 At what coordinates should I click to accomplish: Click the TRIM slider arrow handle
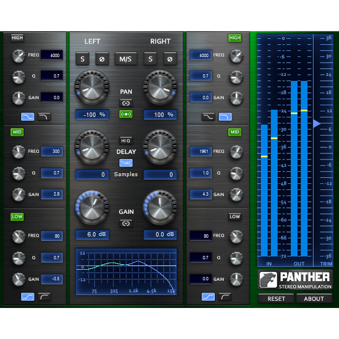pos(316,124)
